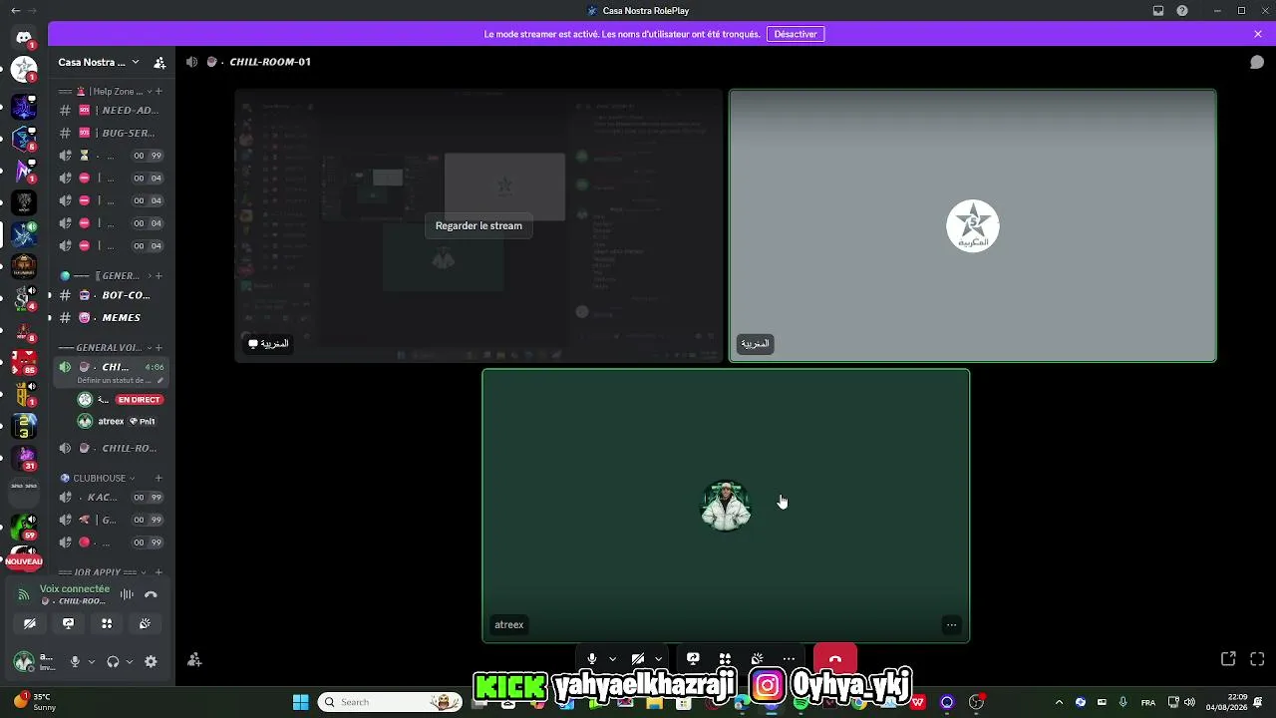
Task: Open more options on atreex tile
Action: (951, 625)
